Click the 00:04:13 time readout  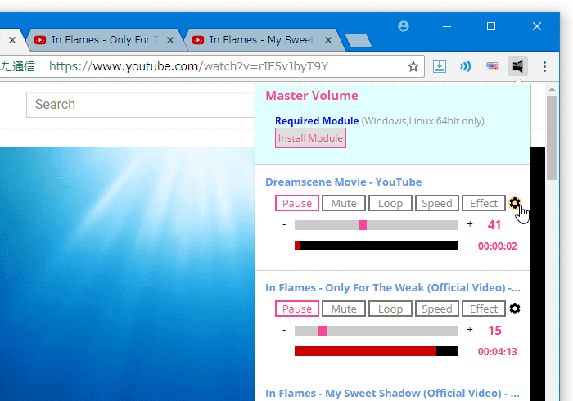point(498,351)
